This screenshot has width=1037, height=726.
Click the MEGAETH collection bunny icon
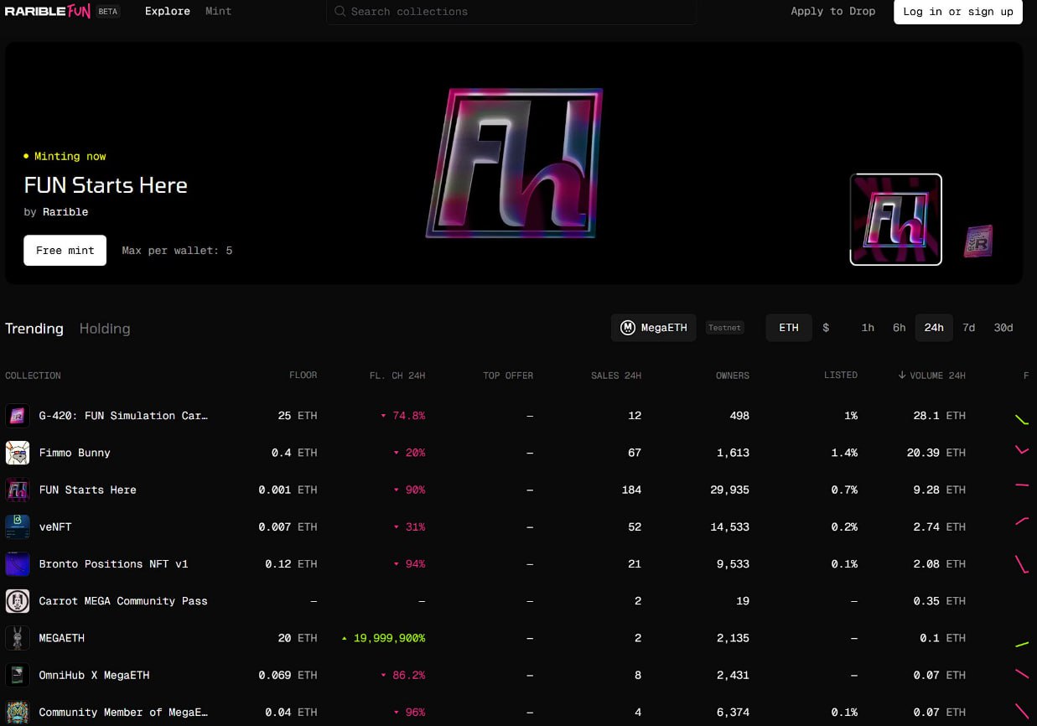click(x=18, y=638)
